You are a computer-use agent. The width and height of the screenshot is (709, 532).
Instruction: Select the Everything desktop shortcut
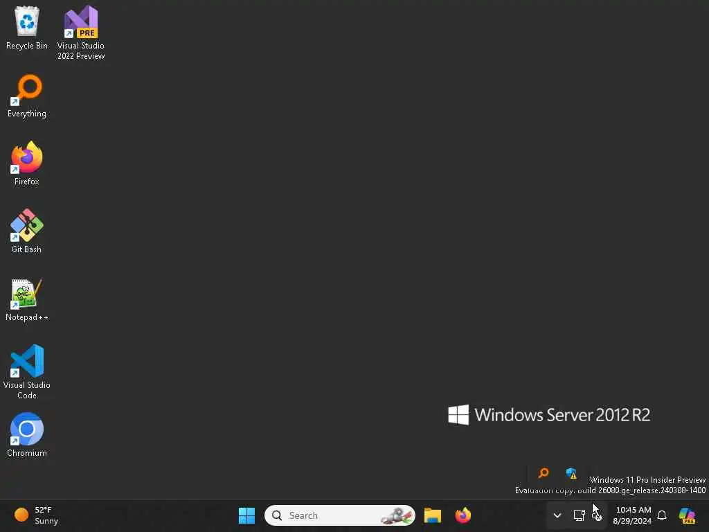27,96
